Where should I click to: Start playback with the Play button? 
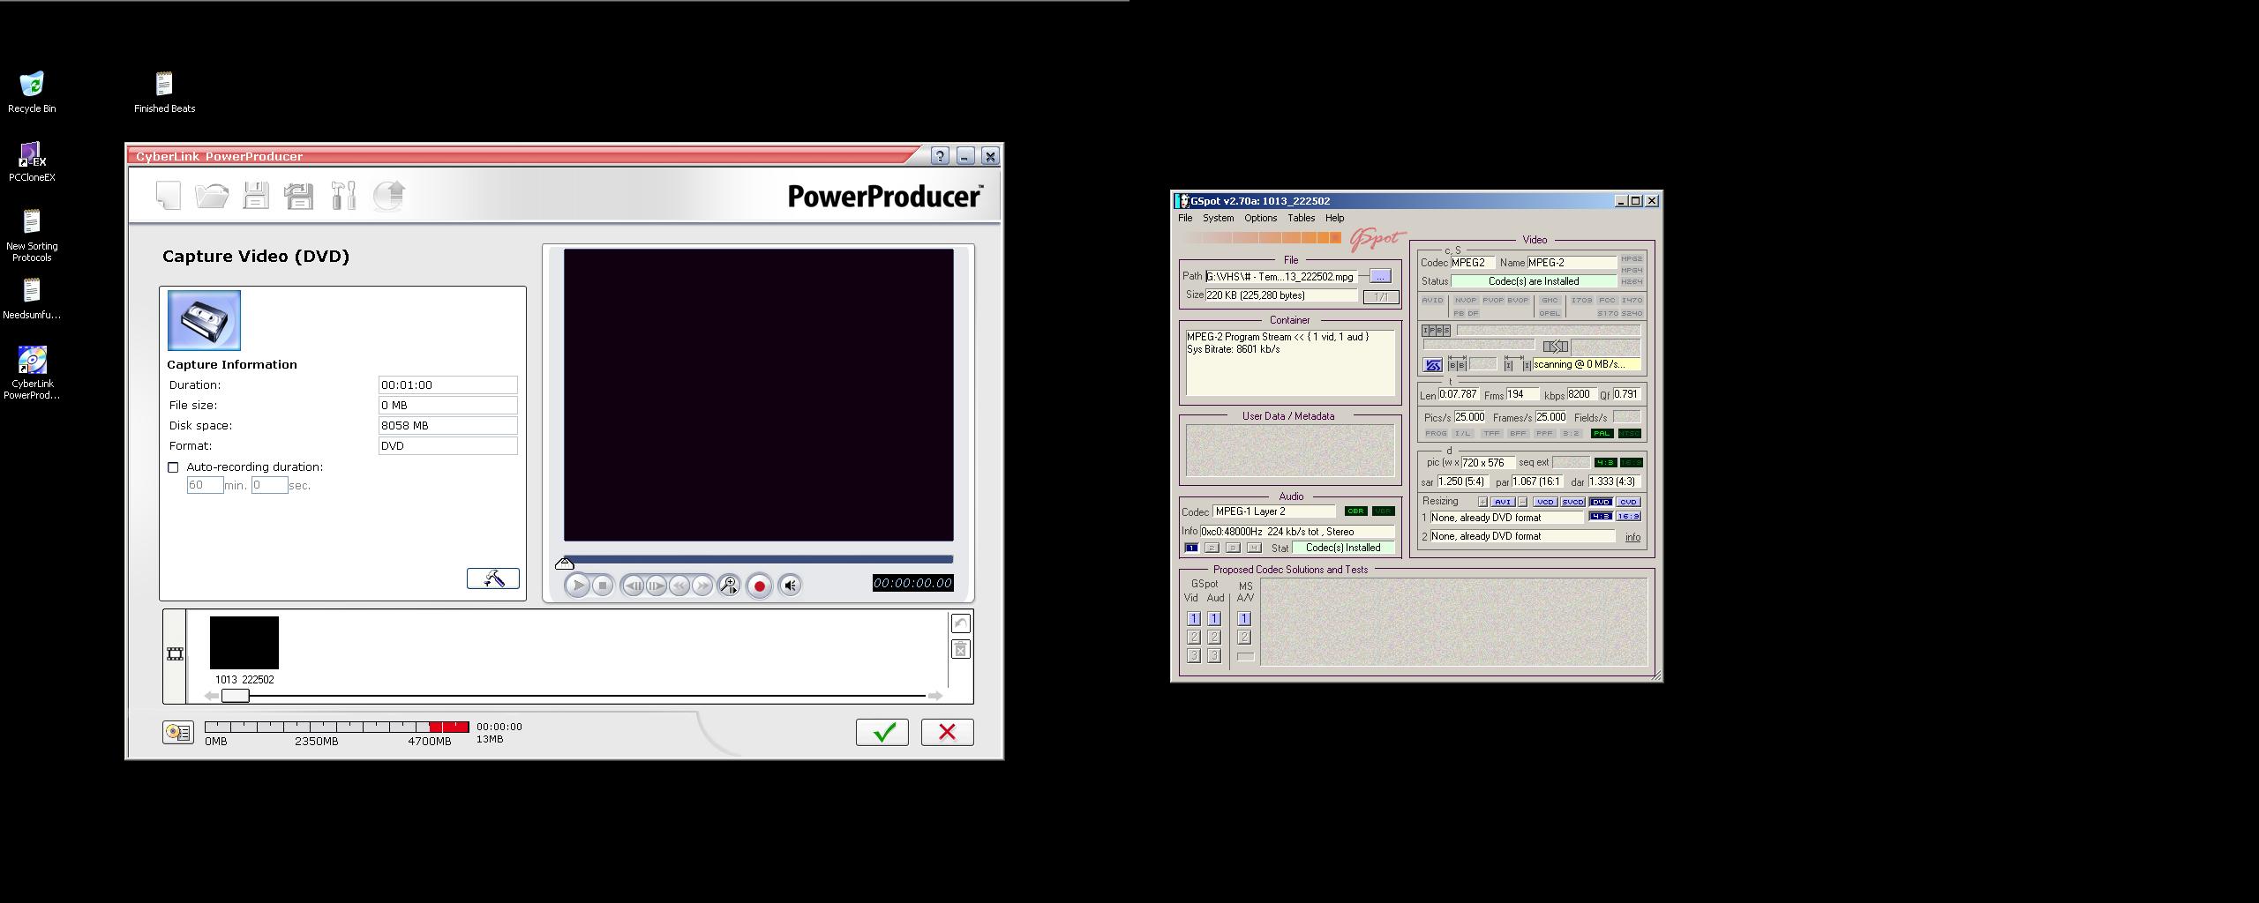pyautogui.click(x=577, y=586)
